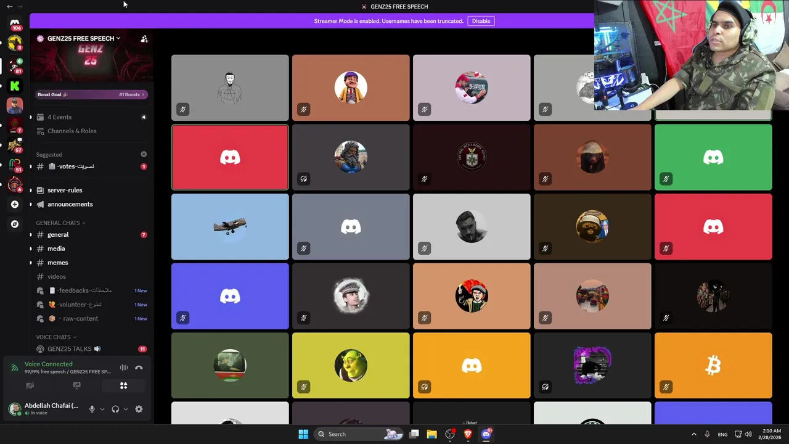The height and width of the screenshot is (444, 789).
Task: Open the general text channel
Action: (x=91, y=234)
